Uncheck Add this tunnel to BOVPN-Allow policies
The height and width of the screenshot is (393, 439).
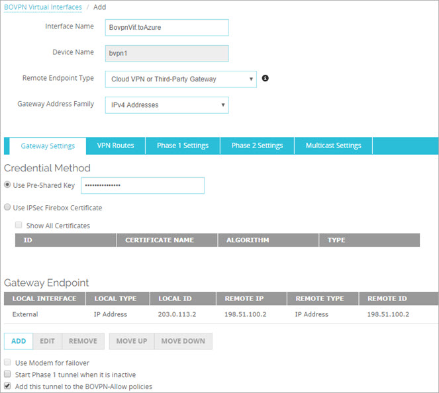7,386
